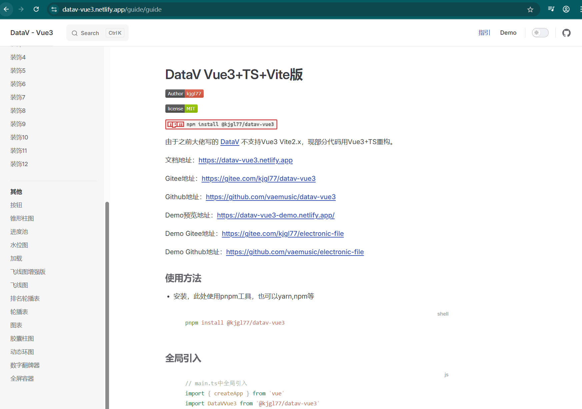This screenshot has height=409, width=582.
Task: Open the github.com/vaemusic/datav-vue3 link
Action: 271,197
